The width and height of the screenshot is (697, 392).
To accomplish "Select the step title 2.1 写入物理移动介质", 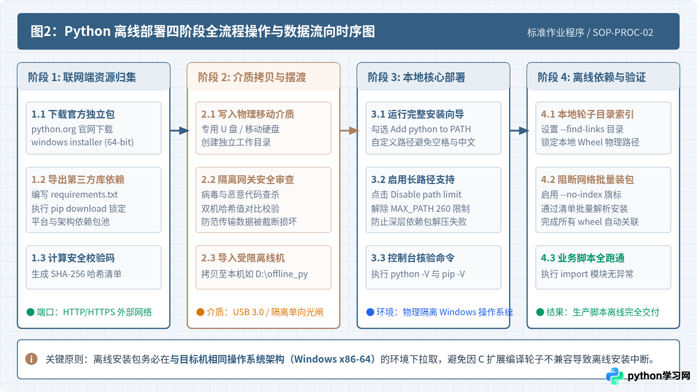I will pyautogui.click(x=248, y=114).
